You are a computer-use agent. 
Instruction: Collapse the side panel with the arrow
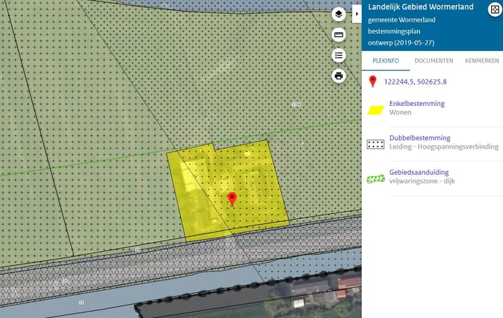click(x=357, y=13)
